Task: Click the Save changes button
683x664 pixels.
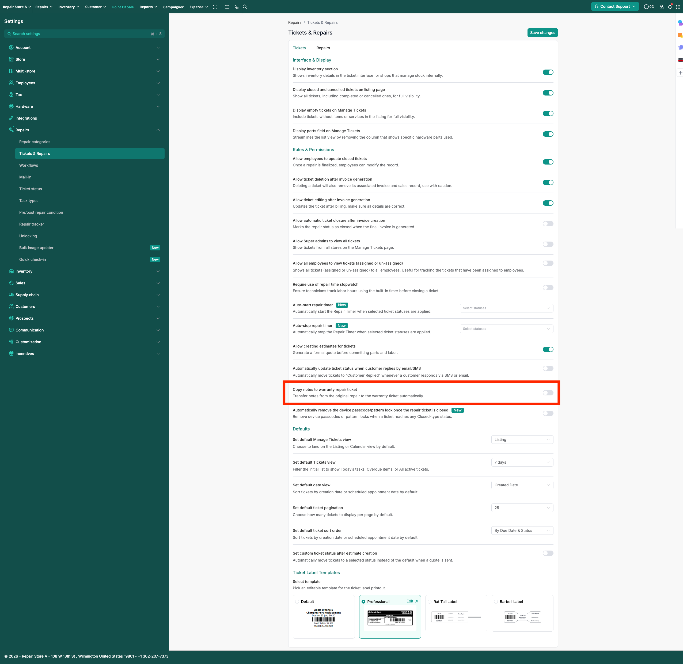Action: 542,33
